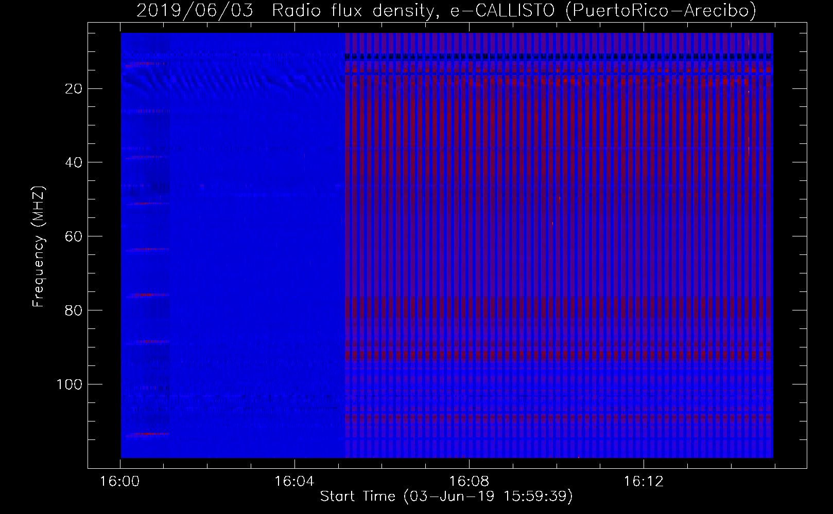Click the 16:08 time tick label
Image resolution: width=833 pixels, height=514 pixels.
[x=469, y=482]
